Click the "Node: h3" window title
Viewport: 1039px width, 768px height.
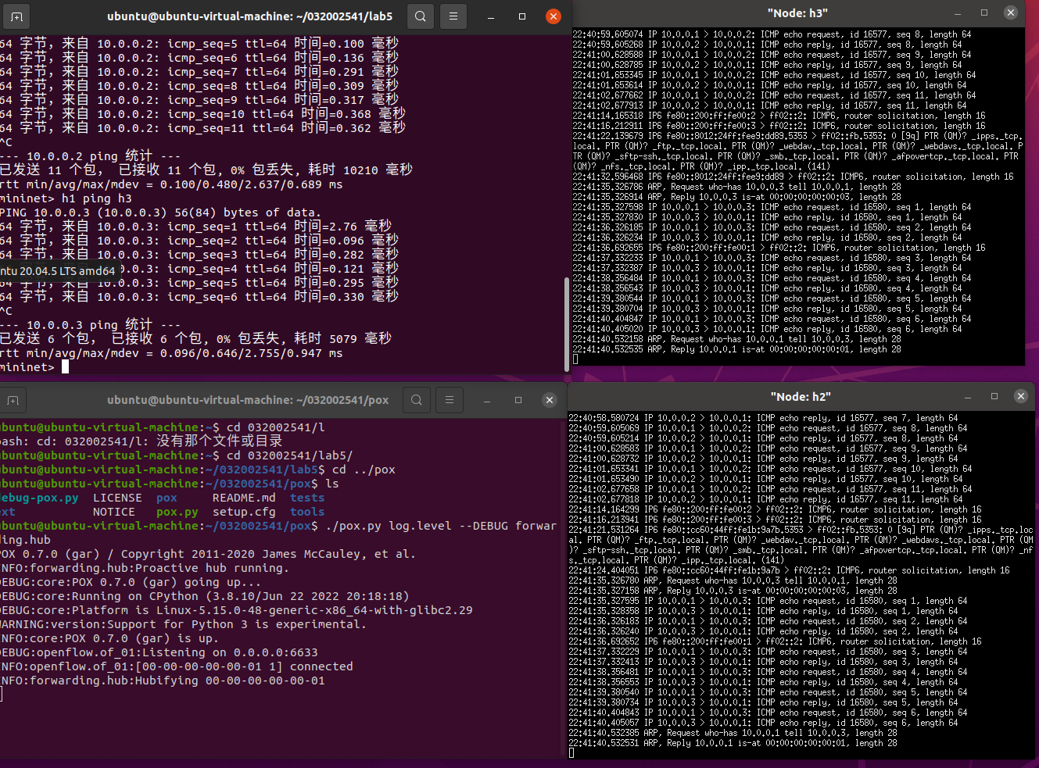[x=797, y=13]
